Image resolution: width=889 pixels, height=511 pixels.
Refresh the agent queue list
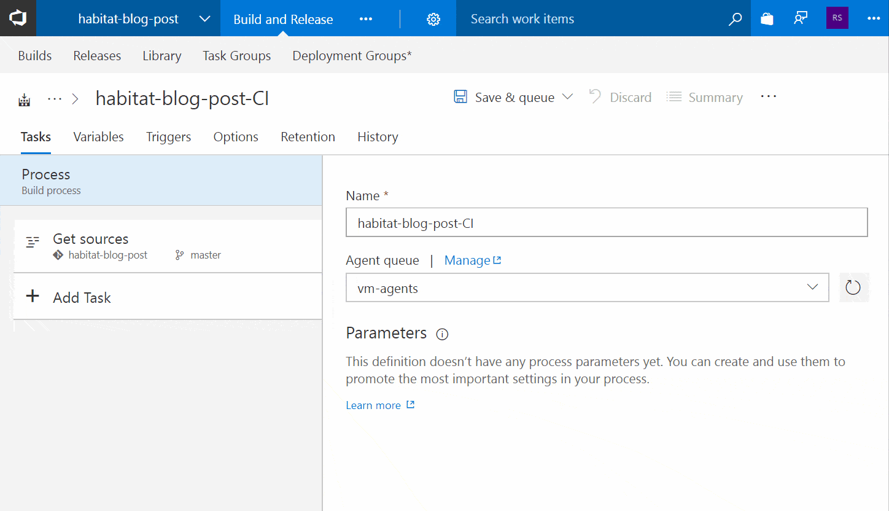click(x=853, y=287)
